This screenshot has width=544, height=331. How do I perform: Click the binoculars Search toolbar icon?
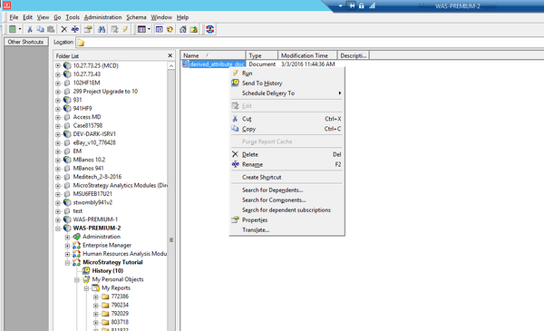pos(102,30)
